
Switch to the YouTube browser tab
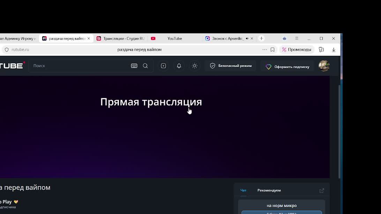tap(174, 38)
